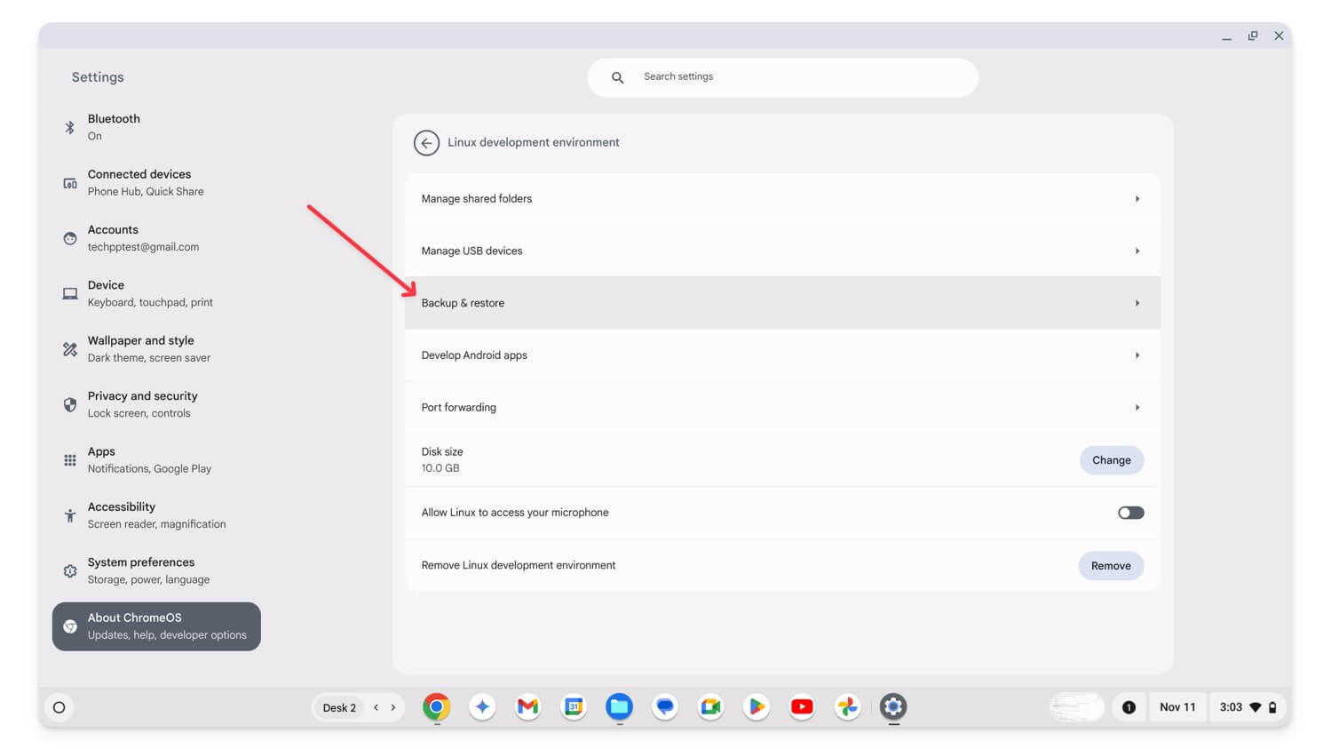Open Google Meet from the shelf
The height and width of the screenshot is (749, 1331).
tap(711, 707)
